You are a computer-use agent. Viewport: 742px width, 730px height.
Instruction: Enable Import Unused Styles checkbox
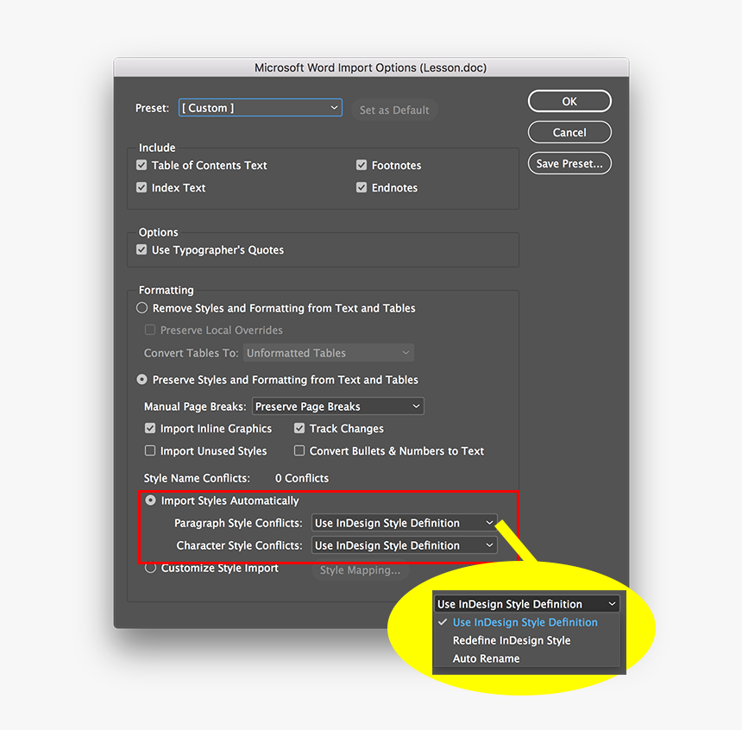150,450
